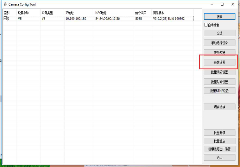Open 参数设置 parameter settings
The image size is (240, 167).
[x=219, y=62]
